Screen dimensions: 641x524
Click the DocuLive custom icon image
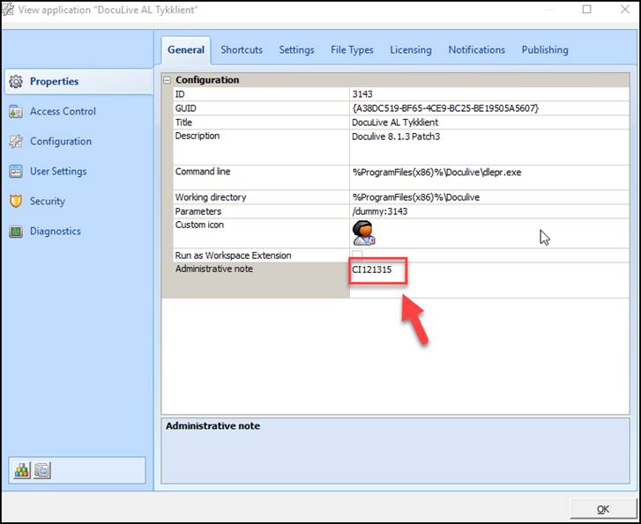pos(362,233)
